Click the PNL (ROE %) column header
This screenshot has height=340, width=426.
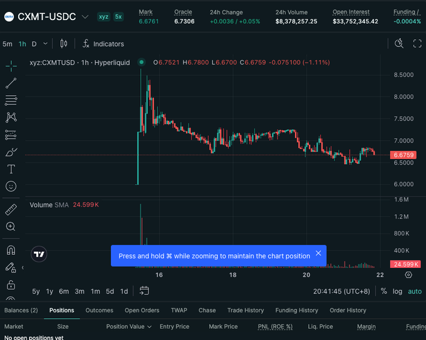pos(275,327)
